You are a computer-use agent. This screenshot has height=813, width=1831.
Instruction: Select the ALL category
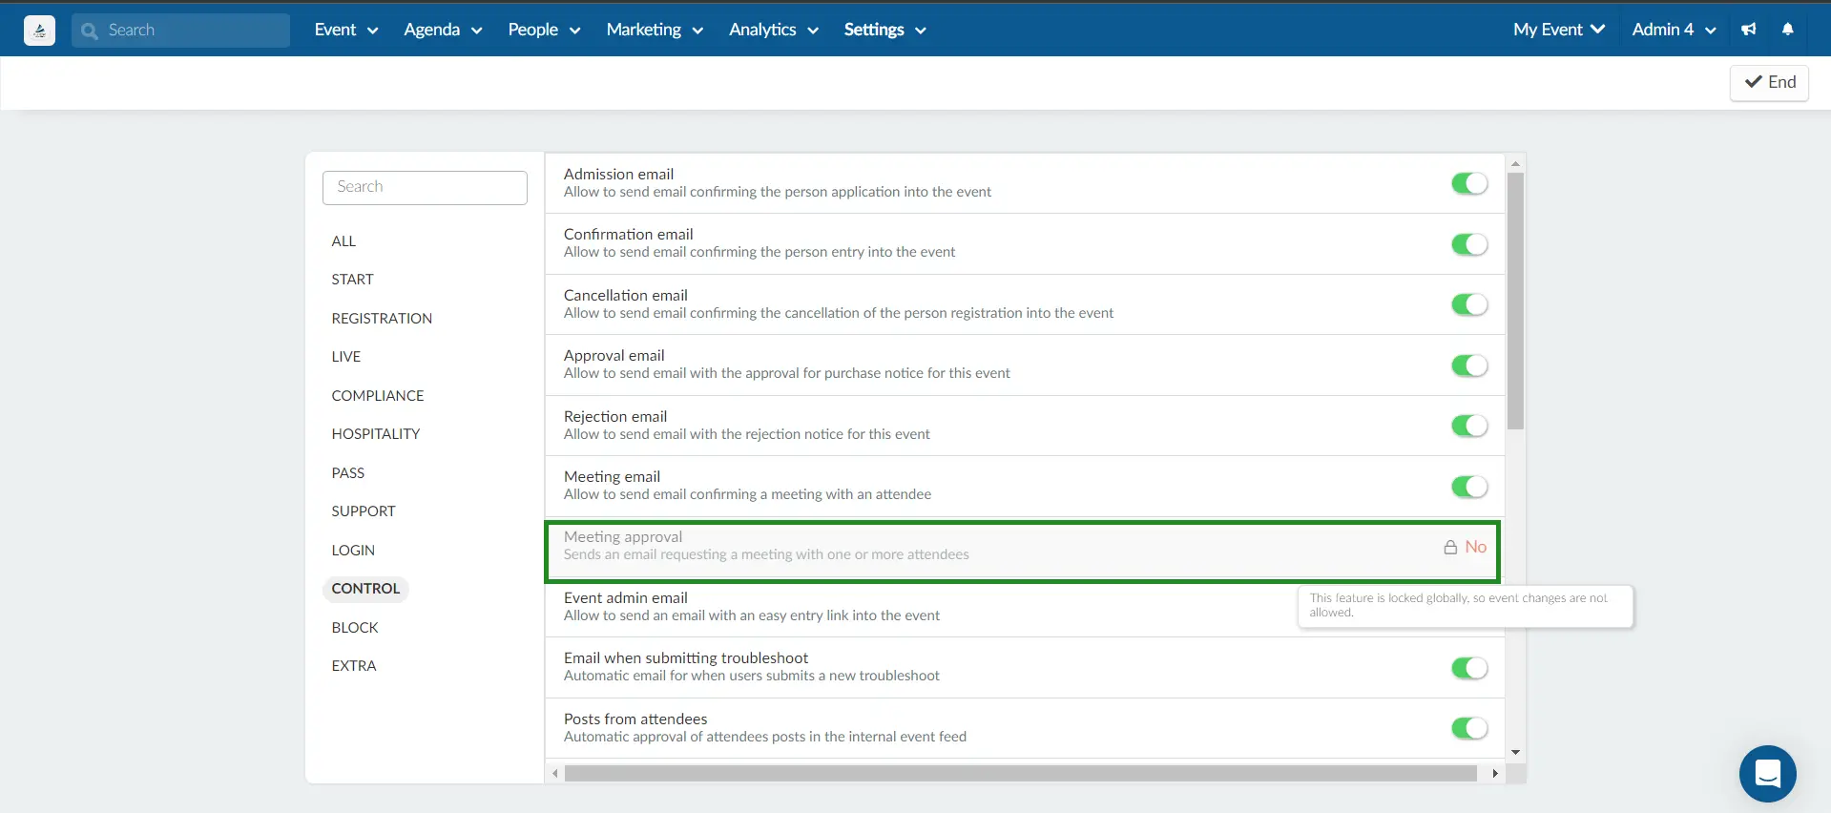coord(343,241)
